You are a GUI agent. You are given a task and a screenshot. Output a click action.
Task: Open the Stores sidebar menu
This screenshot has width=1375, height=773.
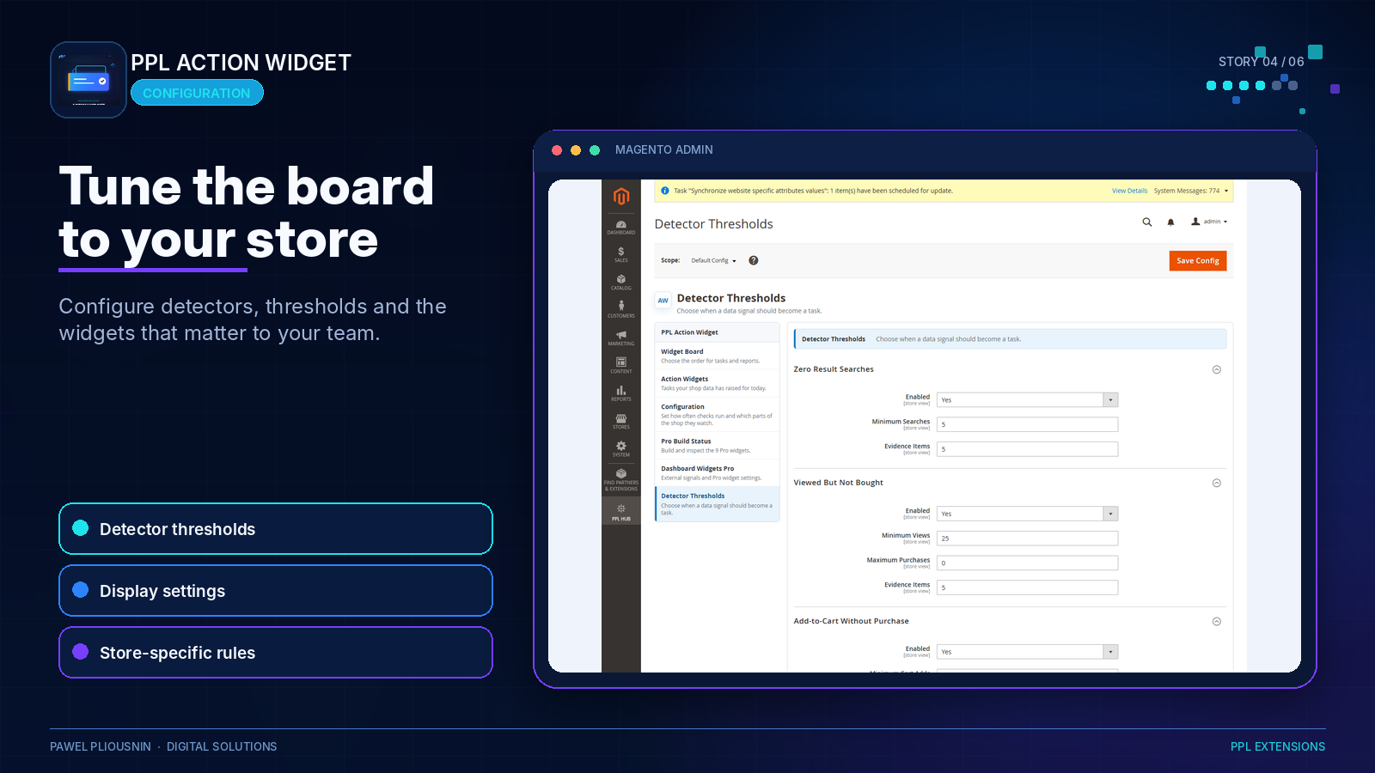click(x=621, y=422)
